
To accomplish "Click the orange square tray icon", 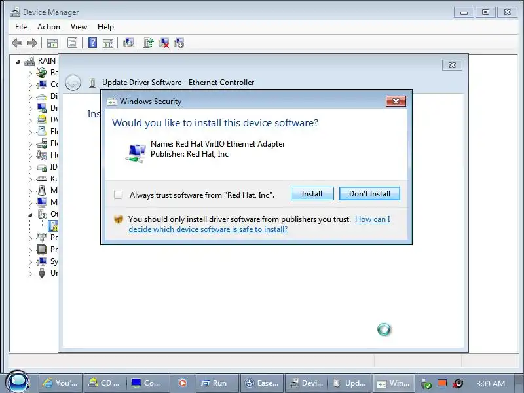I will coord(442,383).
